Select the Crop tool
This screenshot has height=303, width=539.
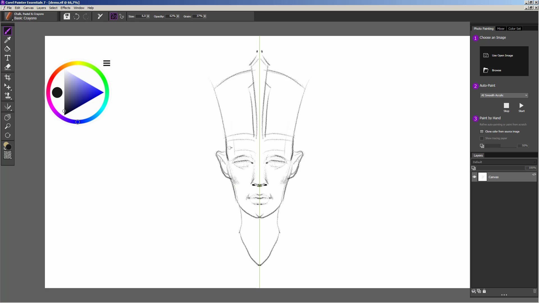pos(8,77)
